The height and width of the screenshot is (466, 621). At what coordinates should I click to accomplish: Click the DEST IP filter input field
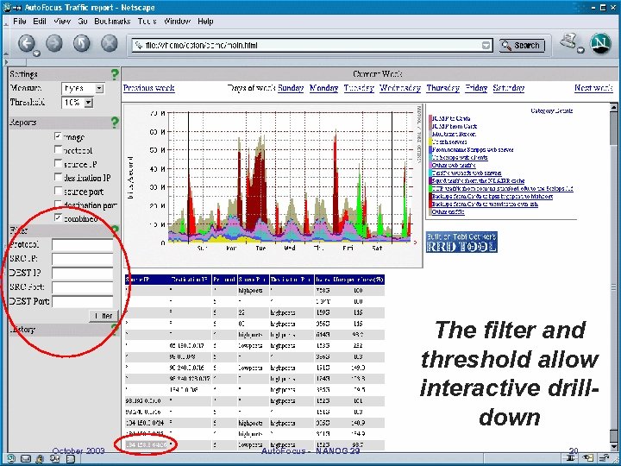tap(83, 274)
